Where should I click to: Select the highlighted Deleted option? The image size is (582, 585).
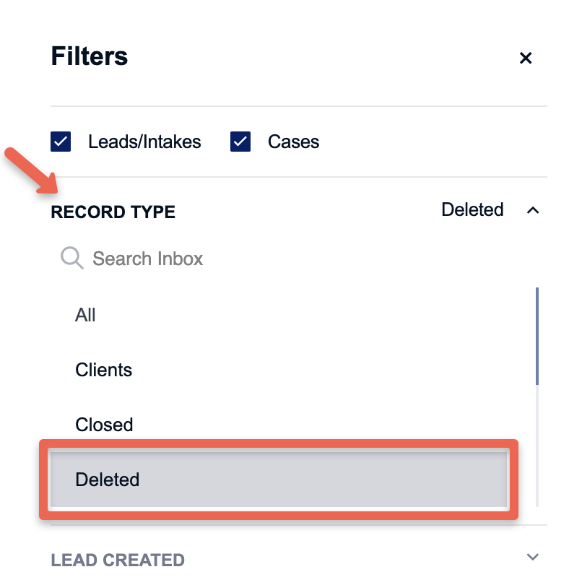pyautogui.click(x=279, y=480)
